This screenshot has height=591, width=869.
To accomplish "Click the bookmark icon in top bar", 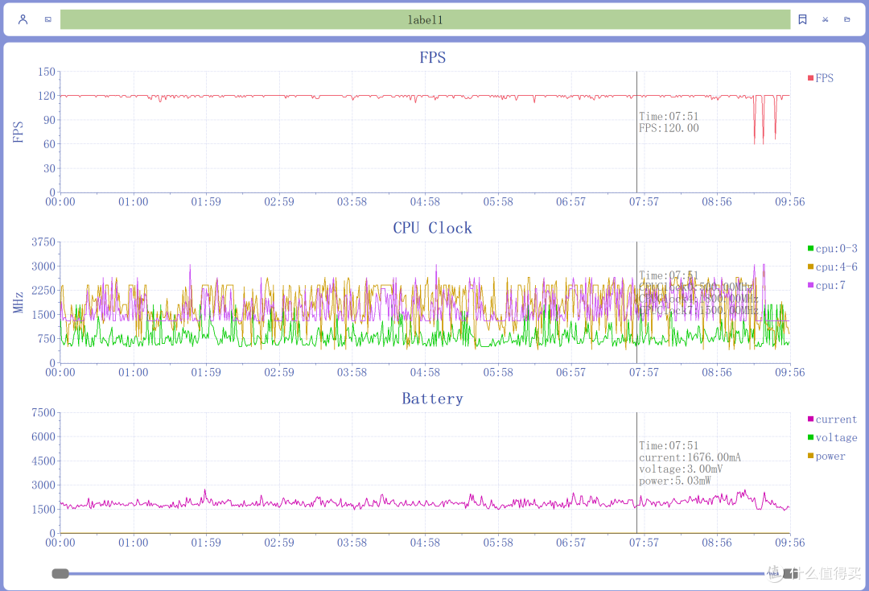I will (x=802, y=19).
